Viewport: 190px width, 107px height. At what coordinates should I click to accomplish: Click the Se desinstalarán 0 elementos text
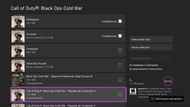(146, 69)
